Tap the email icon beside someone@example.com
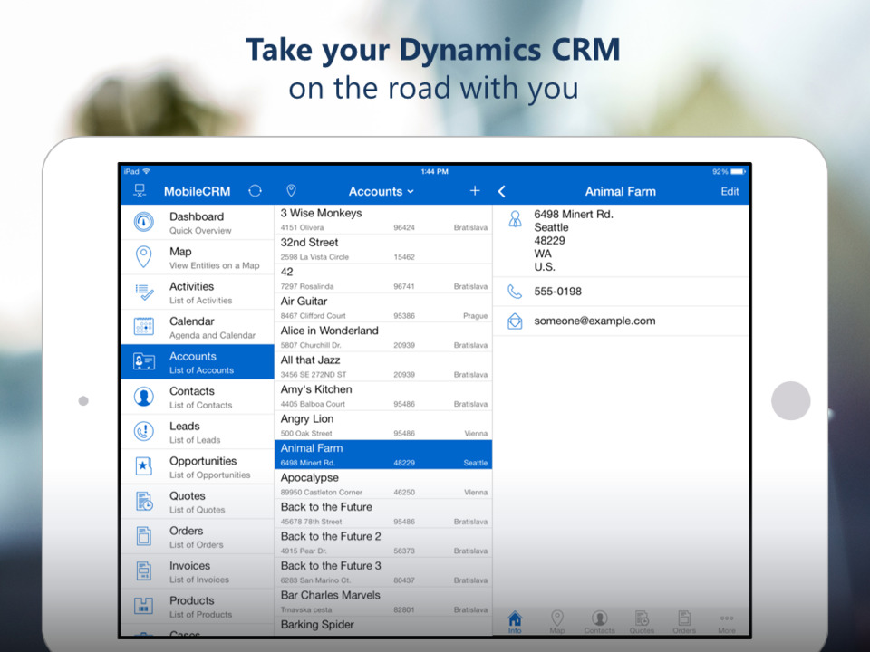This screenshot has width=870, height=652. click(516, 321)
